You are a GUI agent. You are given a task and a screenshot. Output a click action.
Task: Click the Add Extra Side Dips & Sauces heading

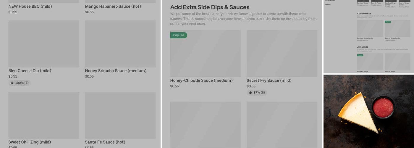(210, 7)
